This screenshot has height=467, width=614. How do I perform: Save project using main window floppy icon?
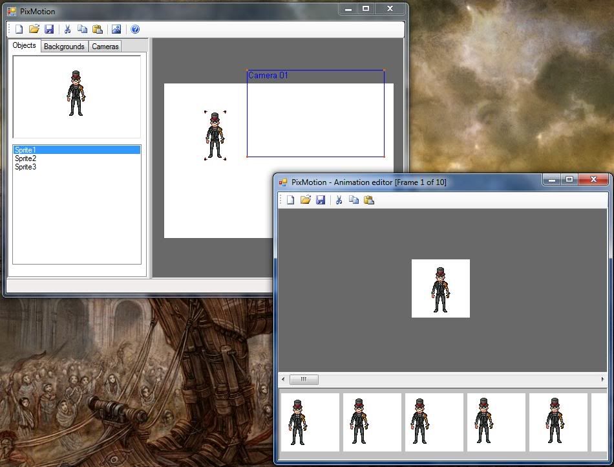click(x=49, y=29)
